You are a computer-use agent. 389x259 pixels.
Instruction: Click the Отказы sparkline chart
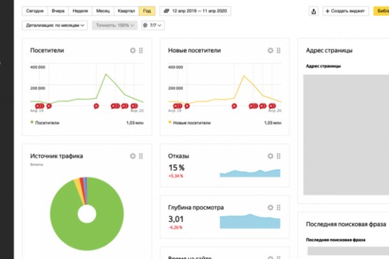[250, 173]
